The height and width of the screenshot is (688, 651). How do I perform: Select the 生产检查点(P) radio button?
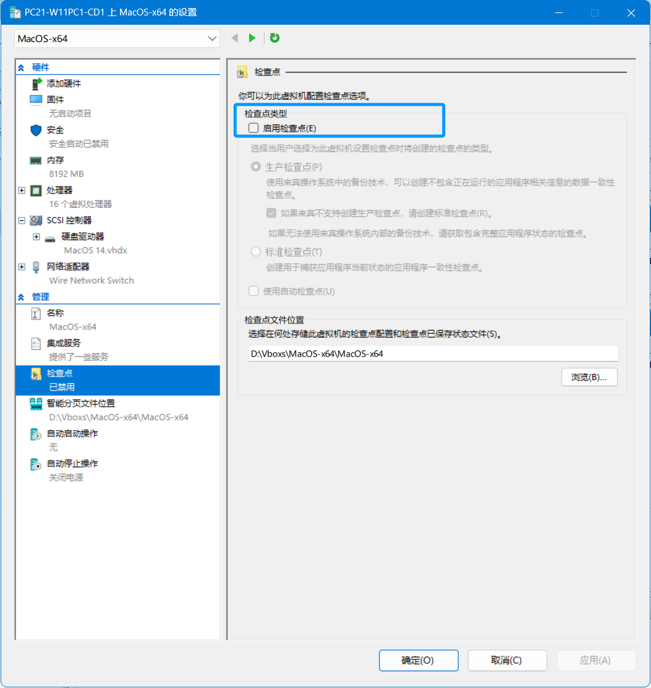tap(255, 167)
